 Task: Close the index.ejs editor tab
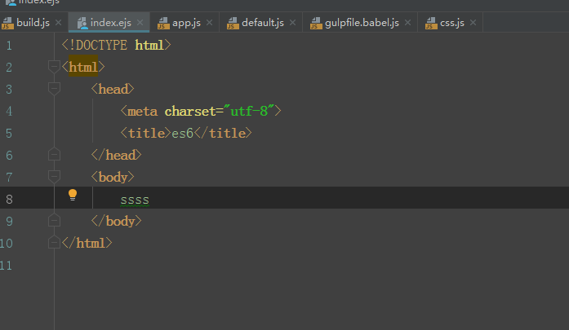click(x=140, y=22)
